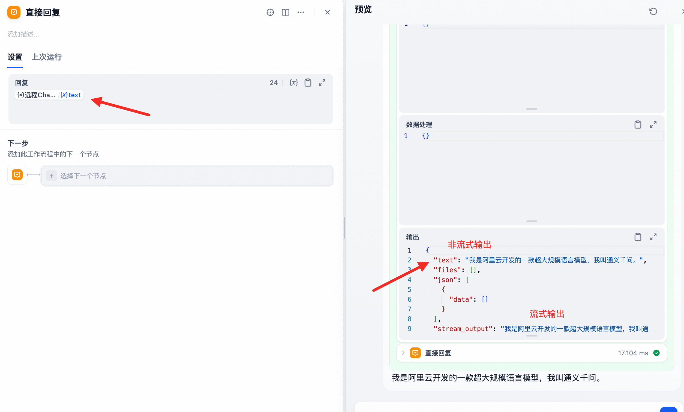Click the run-this-step target icon

click(x=270, y=12)
